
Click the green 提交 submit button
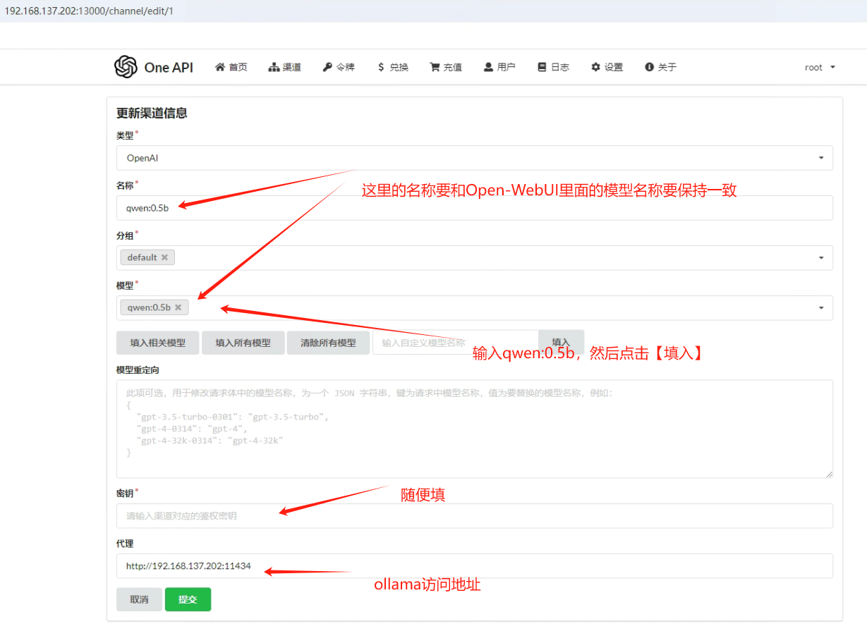[188, 599]
